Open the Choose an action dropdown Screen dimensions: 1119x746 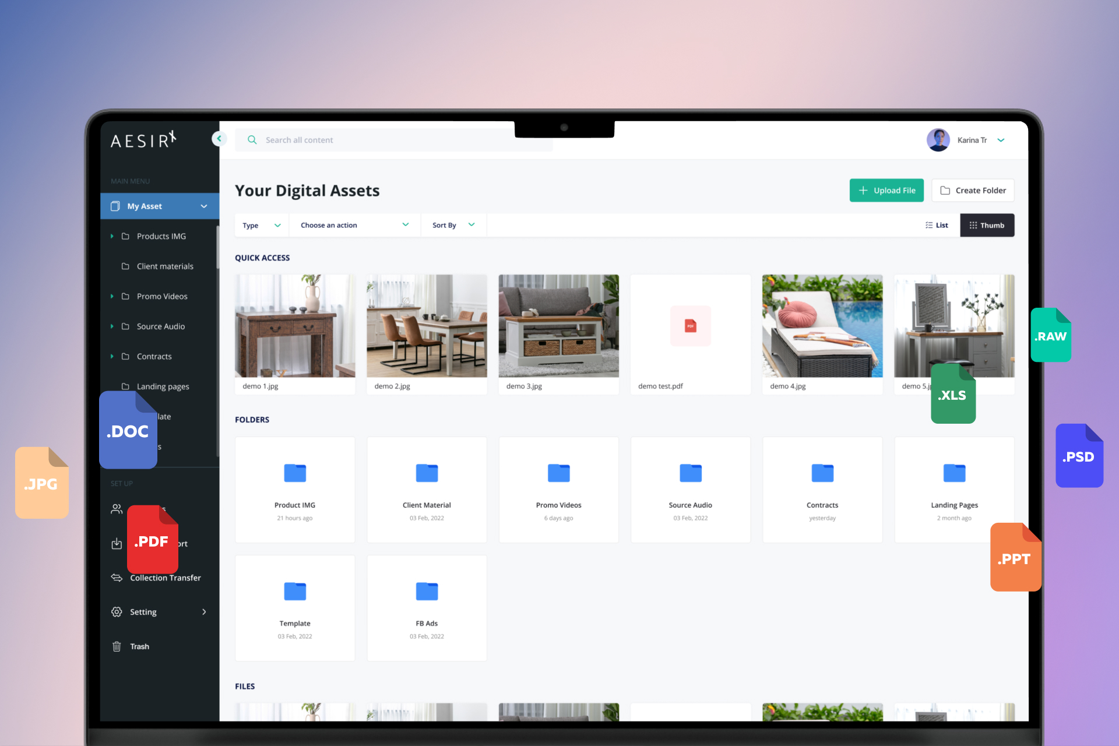pyautogui.click(x=354, y=226)
